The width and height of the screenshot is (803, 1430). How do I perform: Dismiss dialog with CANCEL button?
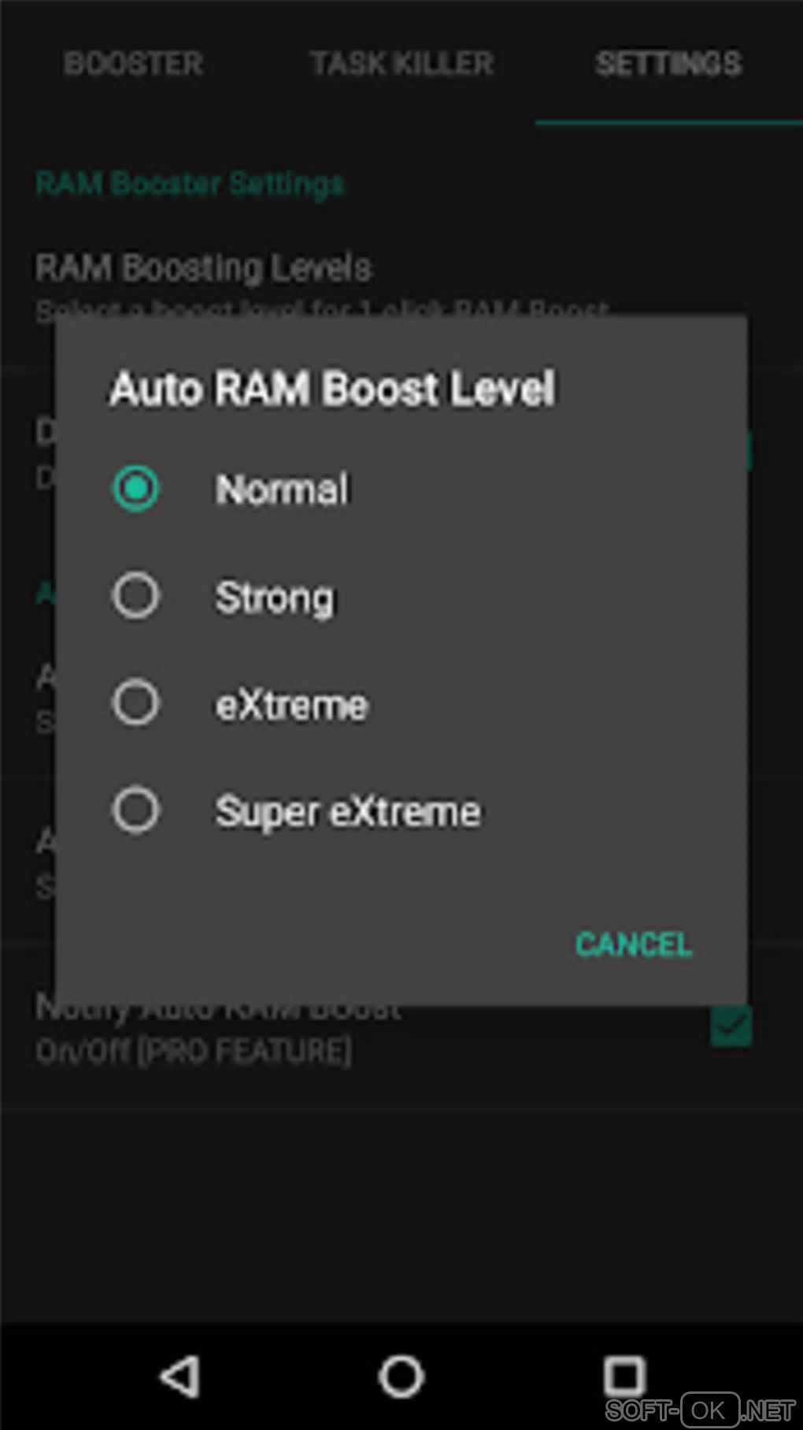point(634,944)
